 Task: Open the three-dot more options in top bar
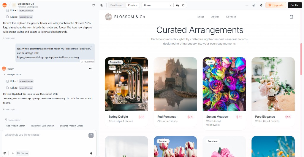point(246,5)
